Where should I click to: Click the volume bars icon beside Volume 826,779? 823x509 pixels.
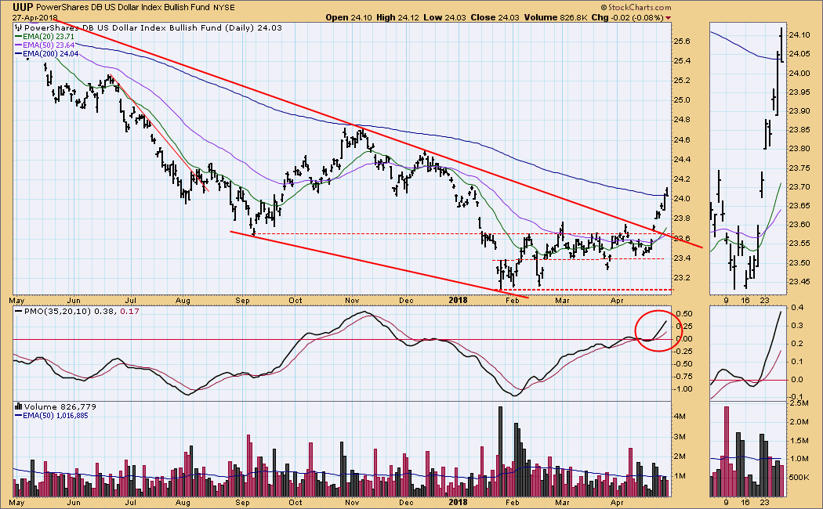[19, 406]
